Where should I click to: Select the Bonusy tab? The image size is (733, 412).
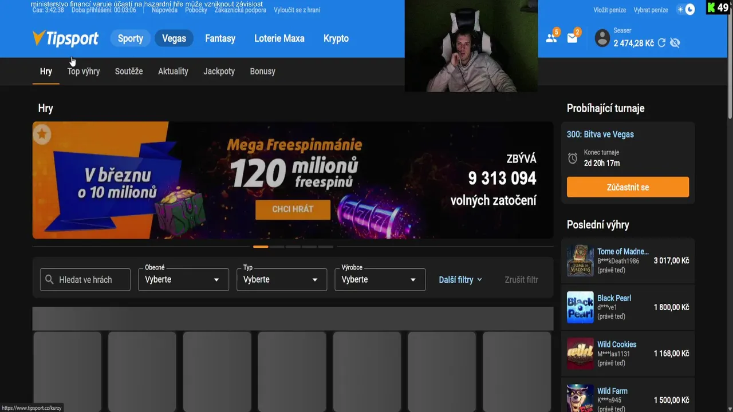point(263,72)
